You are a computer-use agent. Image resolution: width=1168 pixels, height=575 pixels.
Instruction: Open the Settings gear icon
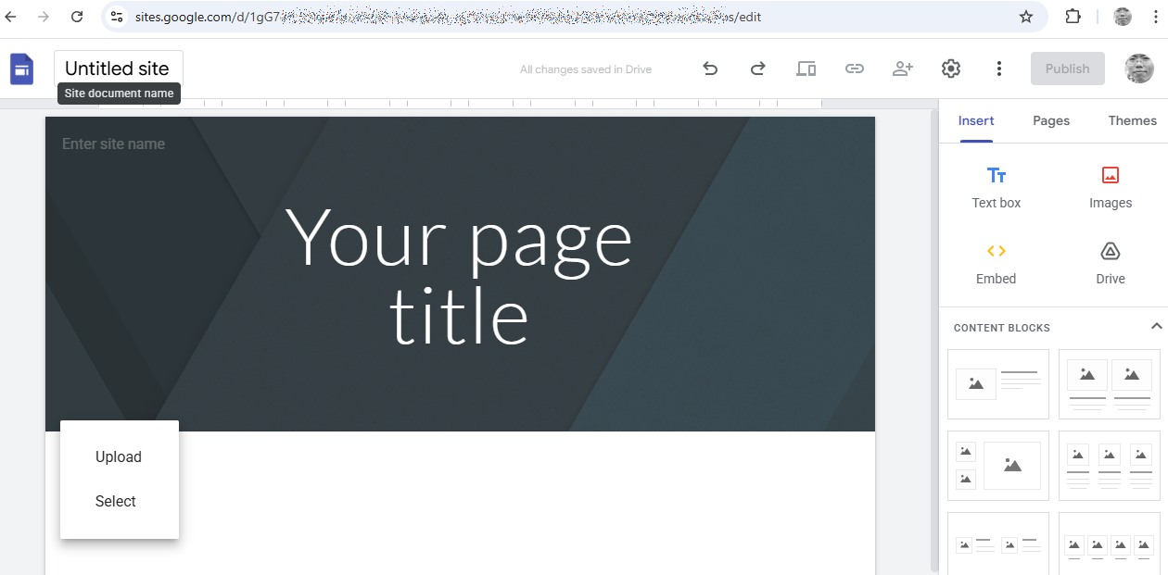[950, 69]
